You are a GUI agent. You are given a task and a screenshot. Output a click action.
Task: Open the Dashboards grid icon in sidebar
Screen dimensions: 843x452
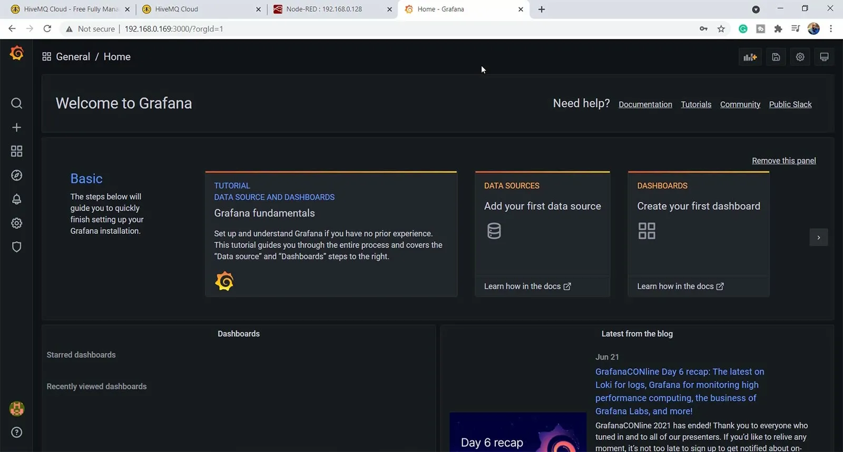click(x=17, y=151)
